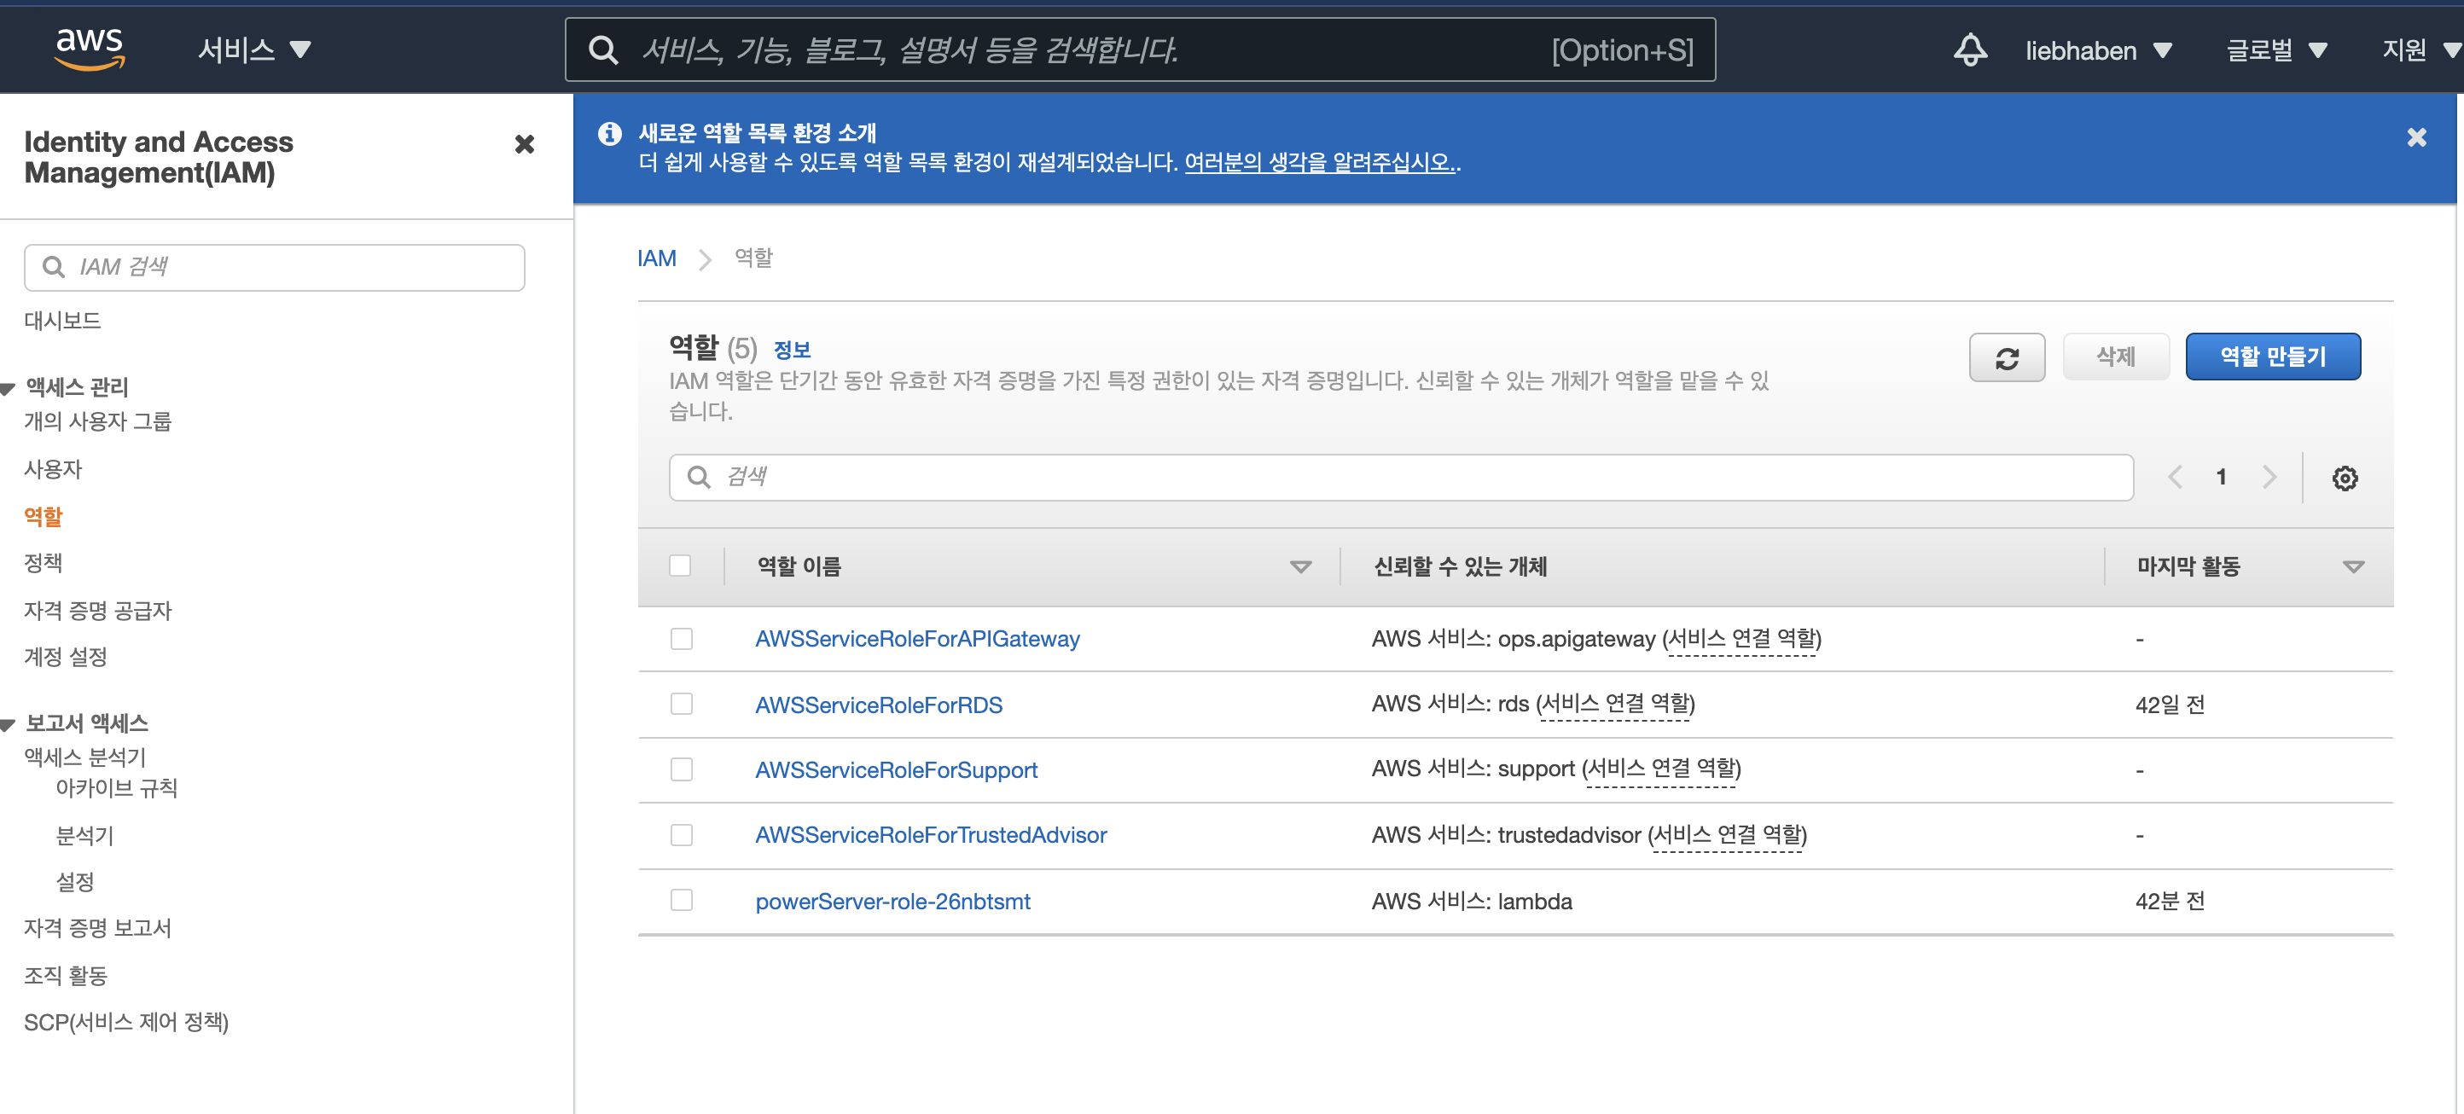The width and height of the screenshot is (2464, 1114).
Task: Click the 여러분의 생각을 알려주십시오 feedback link
Action: tap(1319, 164)
